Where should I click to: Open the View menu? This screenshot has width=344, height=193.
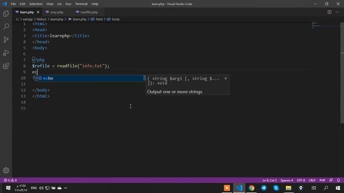coord(50,4)
